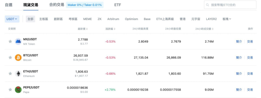Switch to the 合約交易 tab
The width and height of the screenshot is (261, 98).
pyautogui.click(x=57, y=5)
